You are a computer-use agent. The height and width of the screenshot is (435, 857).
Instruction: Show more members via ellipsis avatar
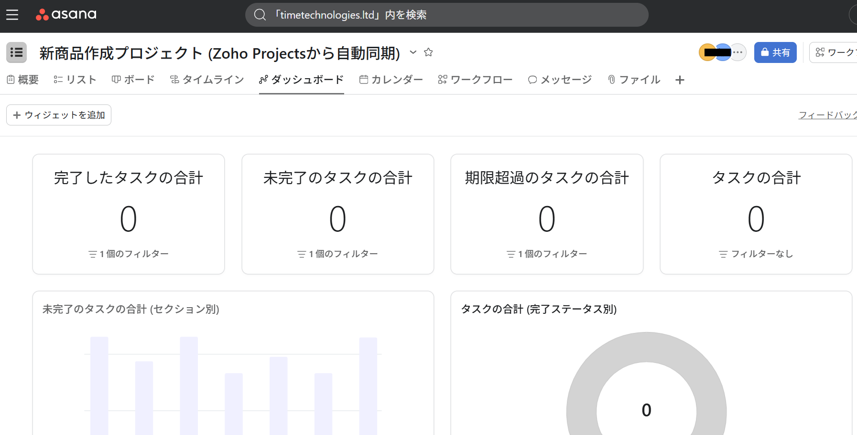click(738, 52)
